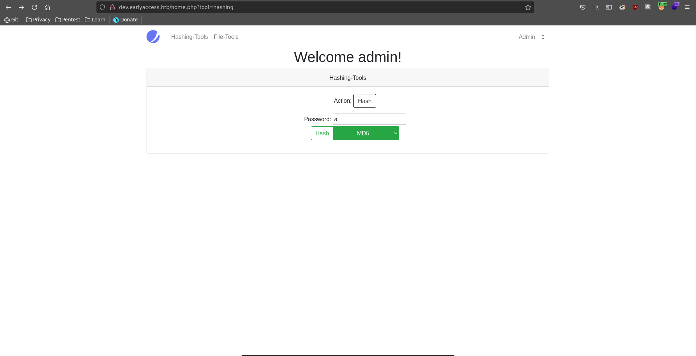Click the Pocket save icon
The width and height of the screenshot is (696, 356).
click(582, 7)
